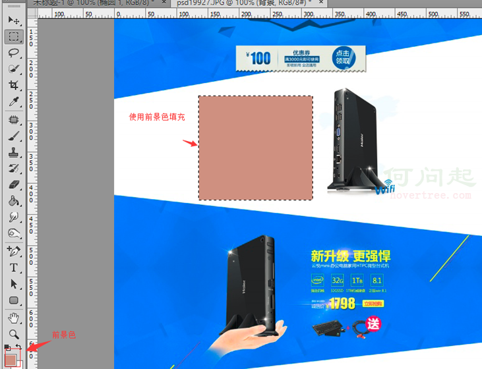Select the Clone Stamp tool

(x=13, y=152)
